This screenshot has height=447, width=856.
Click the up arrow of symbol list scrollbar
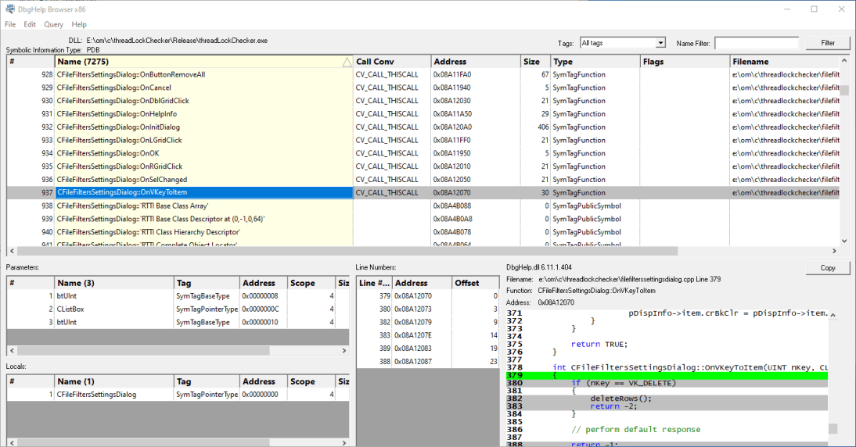844,60
